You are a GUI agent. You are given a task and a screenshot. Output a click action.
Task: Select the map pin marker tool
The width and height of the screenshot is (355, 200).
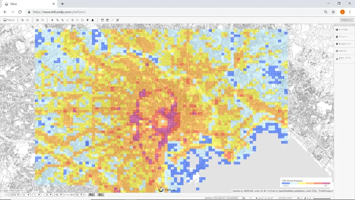pos(87,20)
